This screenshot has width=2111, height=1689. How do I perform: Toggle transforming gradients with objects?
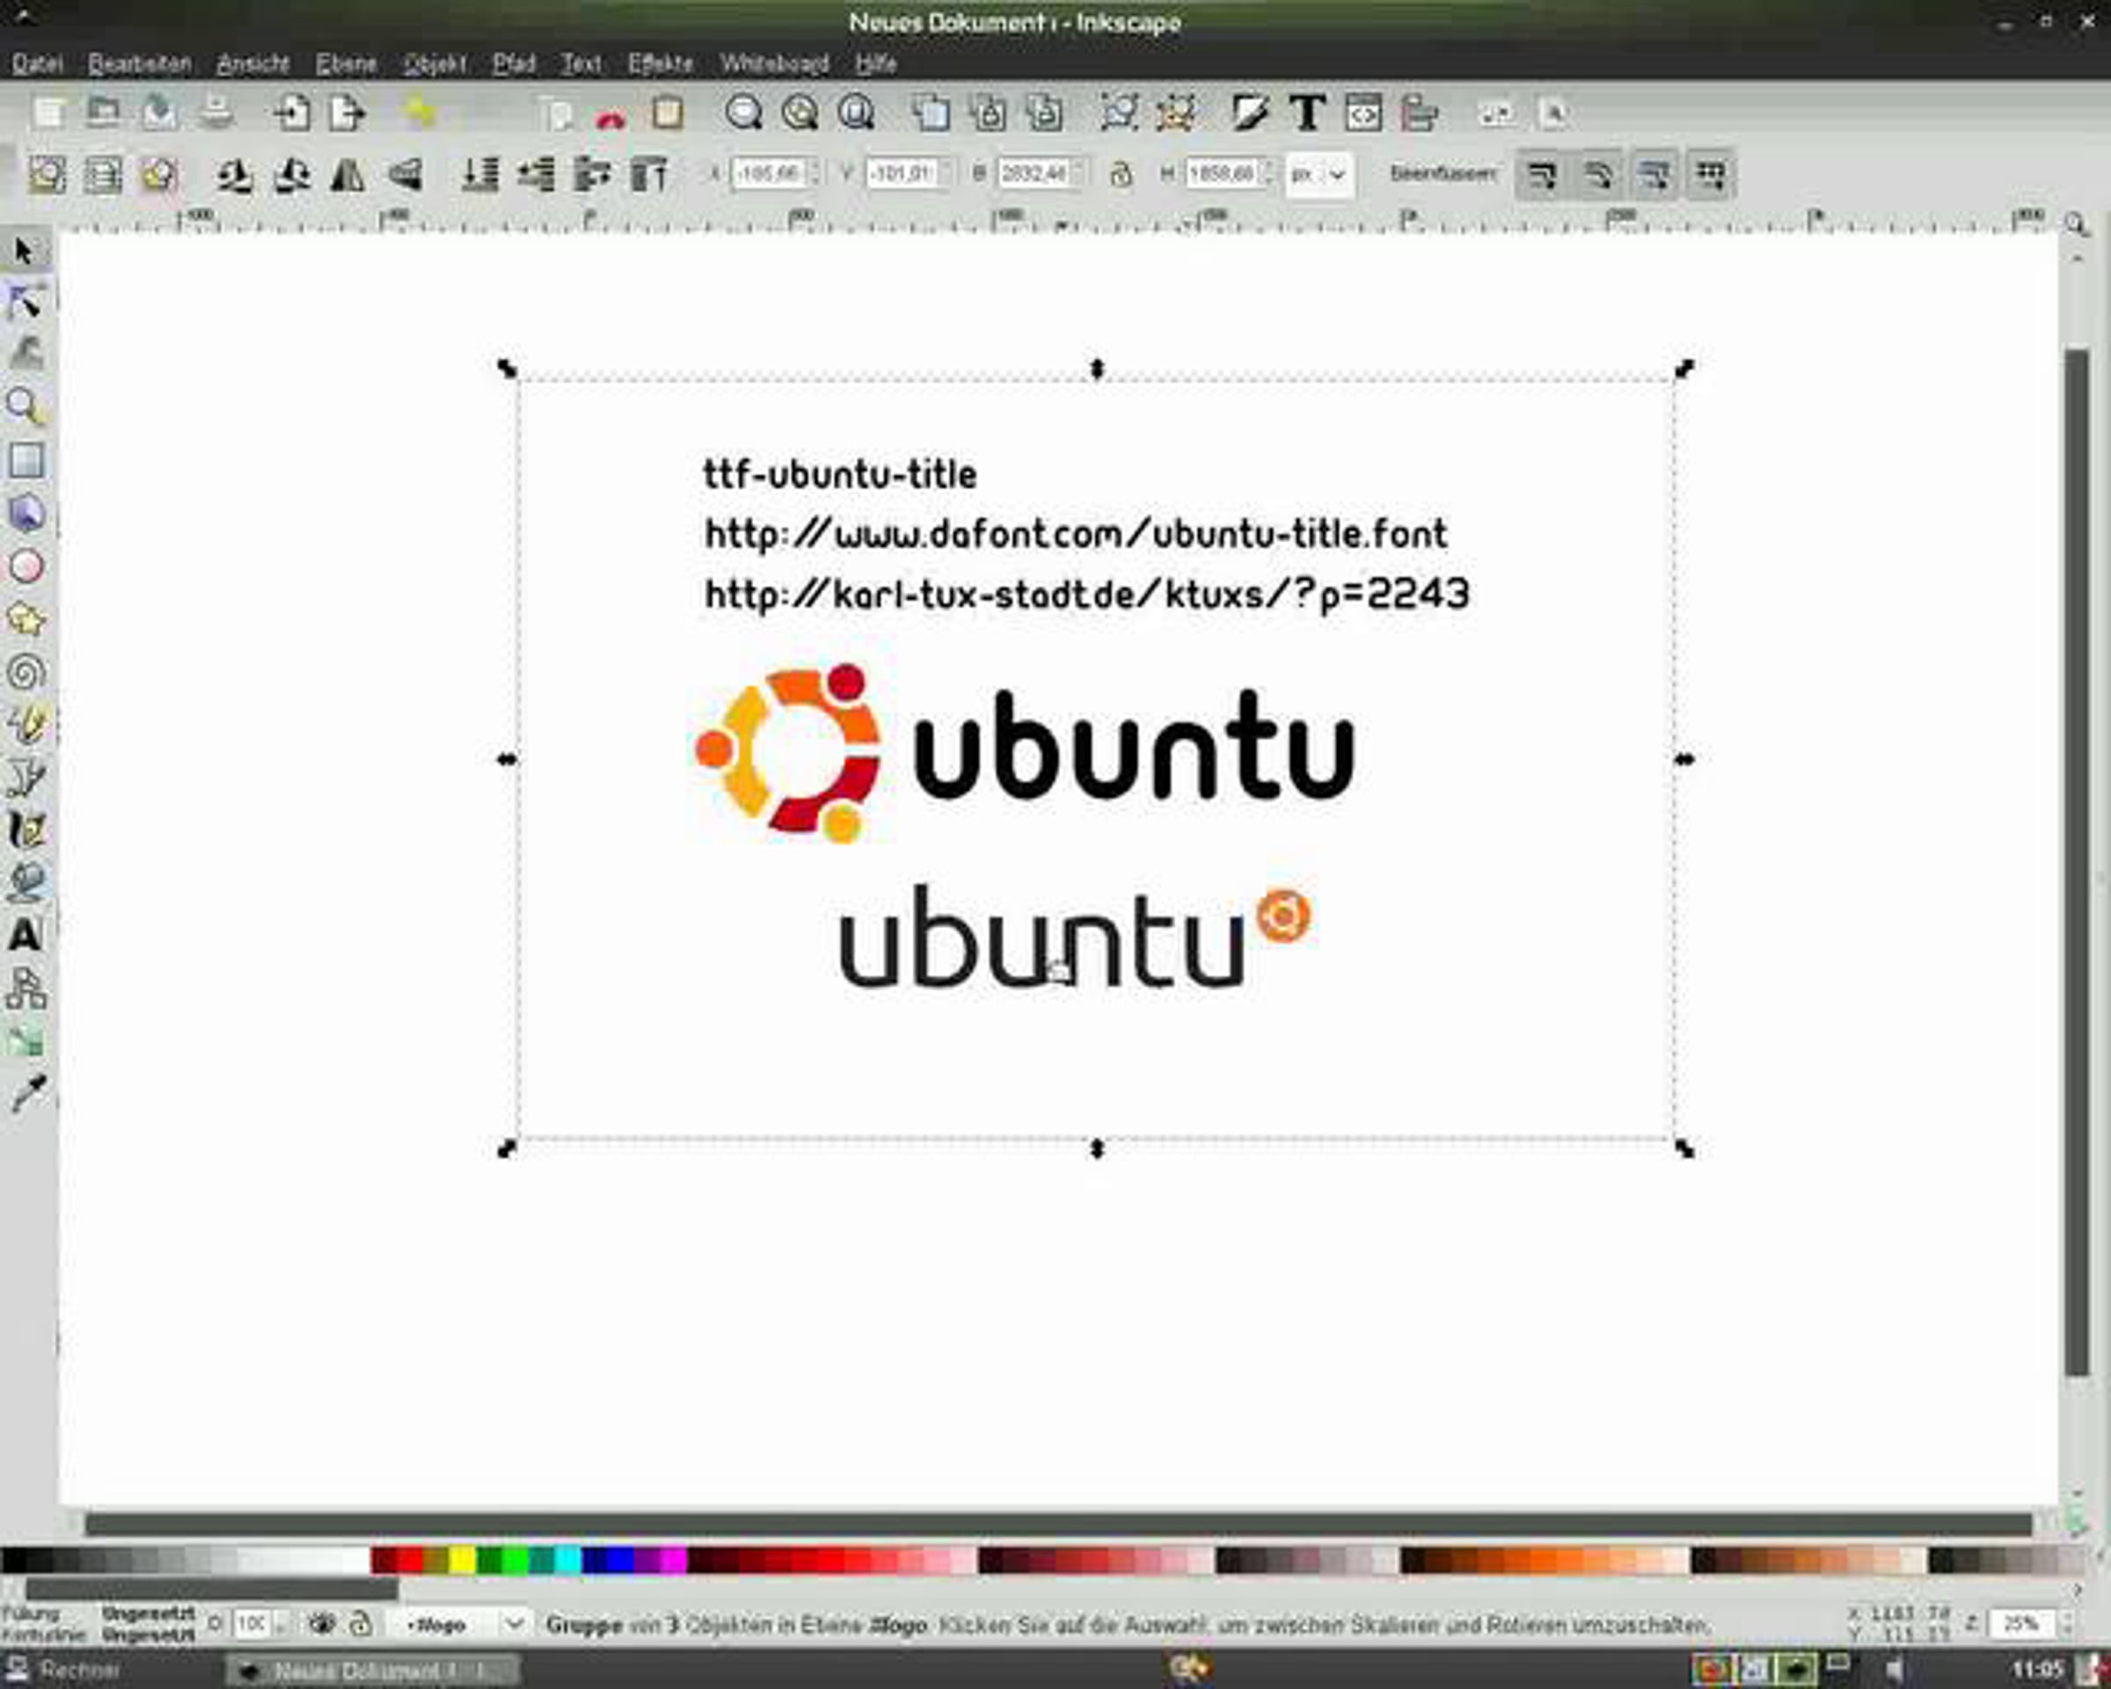[x=1654, y=176]
